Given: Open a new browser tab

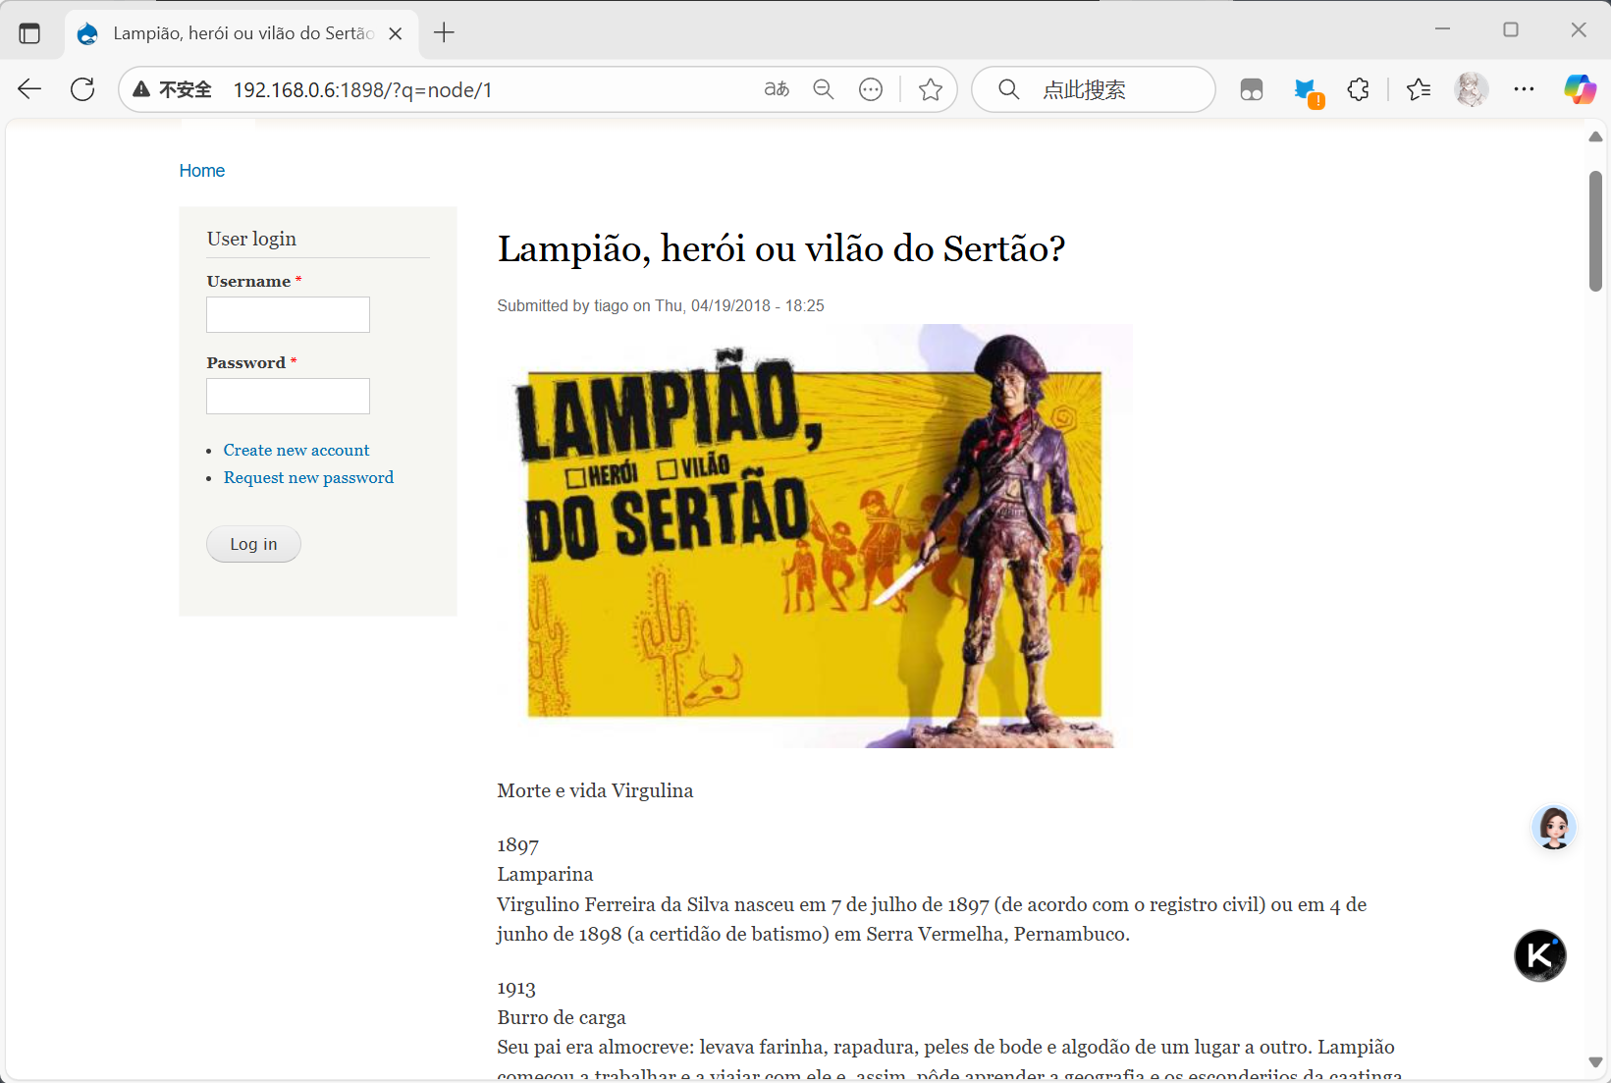Looking at the screenshot, I should 444,32.
